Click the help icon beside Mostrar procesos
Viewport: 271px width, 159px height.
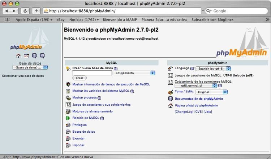coord(99,98)
